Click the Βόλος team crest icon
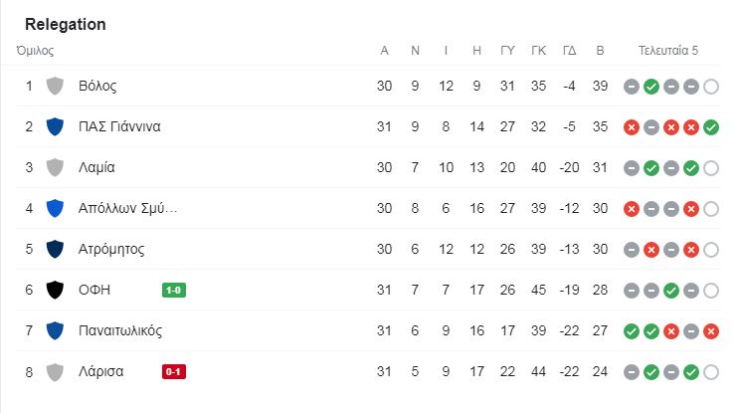 tap(55, 86)
